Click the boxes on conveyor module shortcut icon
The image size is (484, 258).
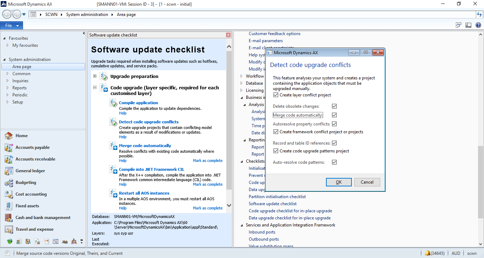65,241
